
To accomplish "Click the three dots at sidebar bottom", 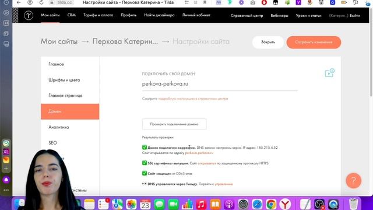I will 6,190.
